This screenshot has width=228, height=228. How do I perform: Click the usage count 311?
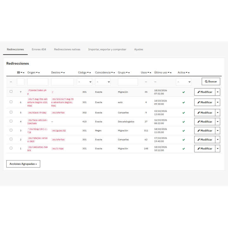[x=146, y=131]
